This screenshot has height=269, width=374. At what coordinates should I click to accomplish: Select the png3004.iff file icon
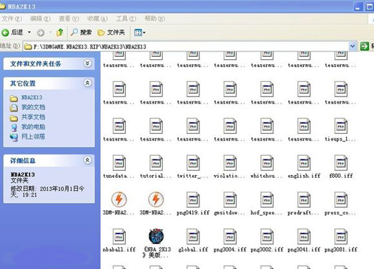[x=230, y=237]
